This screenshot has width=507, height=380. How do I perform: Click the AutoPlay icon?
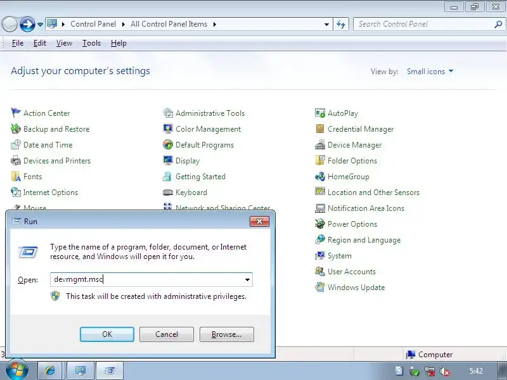click(x=320, y=113)
